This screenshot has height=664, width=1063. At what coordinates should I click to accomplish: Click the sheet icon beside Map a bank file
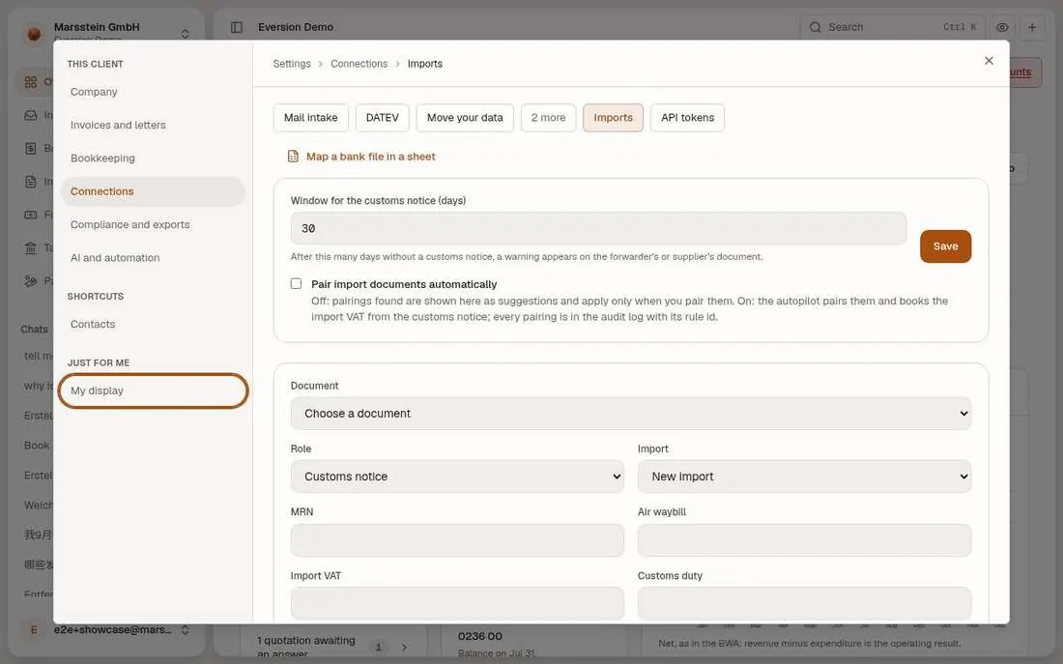click(x=293, y=157)
